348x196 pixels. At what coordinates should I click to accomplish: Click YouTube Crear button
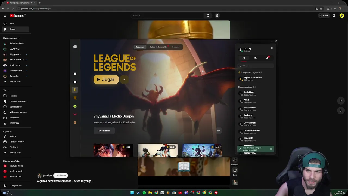(324, 16)
